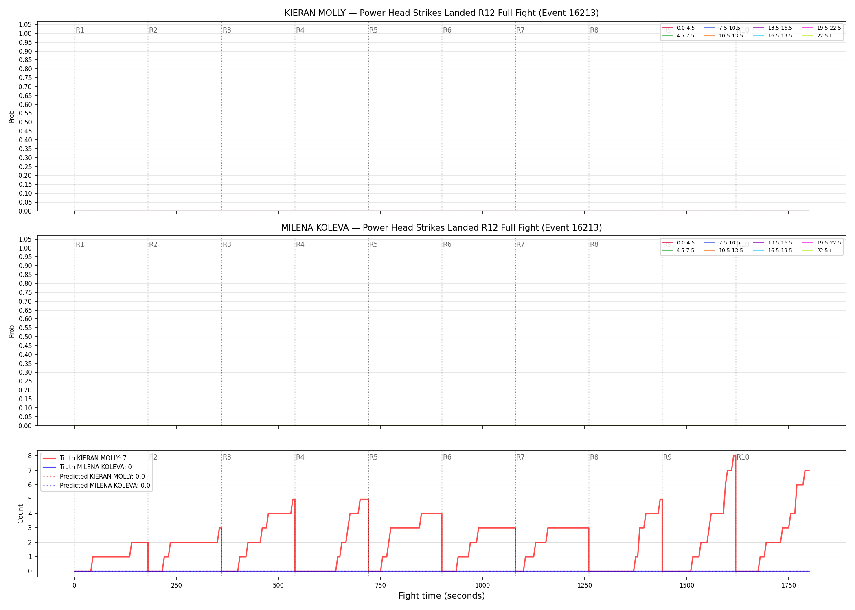Click round label "R3" on Milena Koleva chart
Screen dimensions: 855x610
pyautogui.click(x=227, y=244)
